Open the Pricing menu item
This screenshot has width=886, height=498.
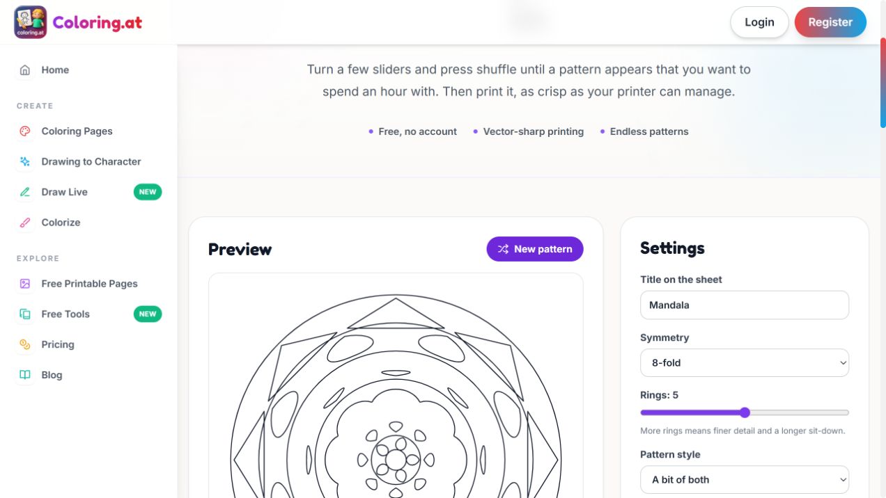pos(89,345)
